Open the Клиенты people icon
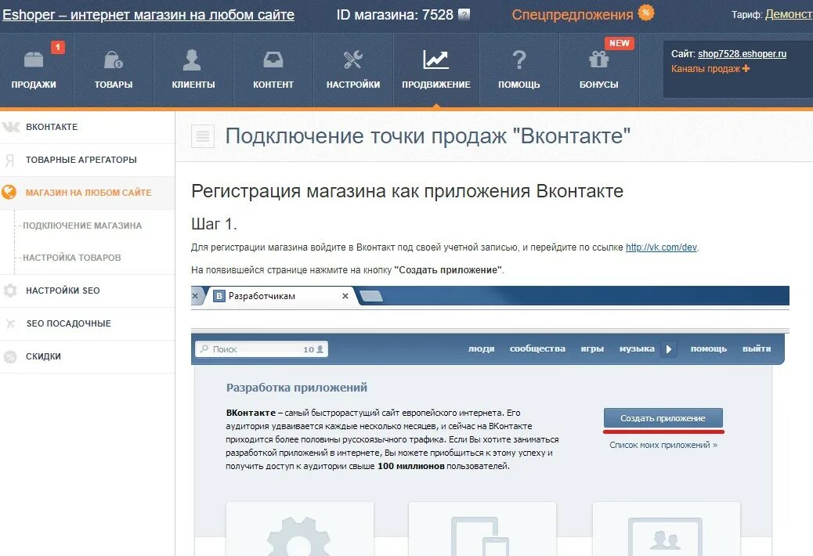The width and height of the screenshot is (813, 556). pos(193,61)
